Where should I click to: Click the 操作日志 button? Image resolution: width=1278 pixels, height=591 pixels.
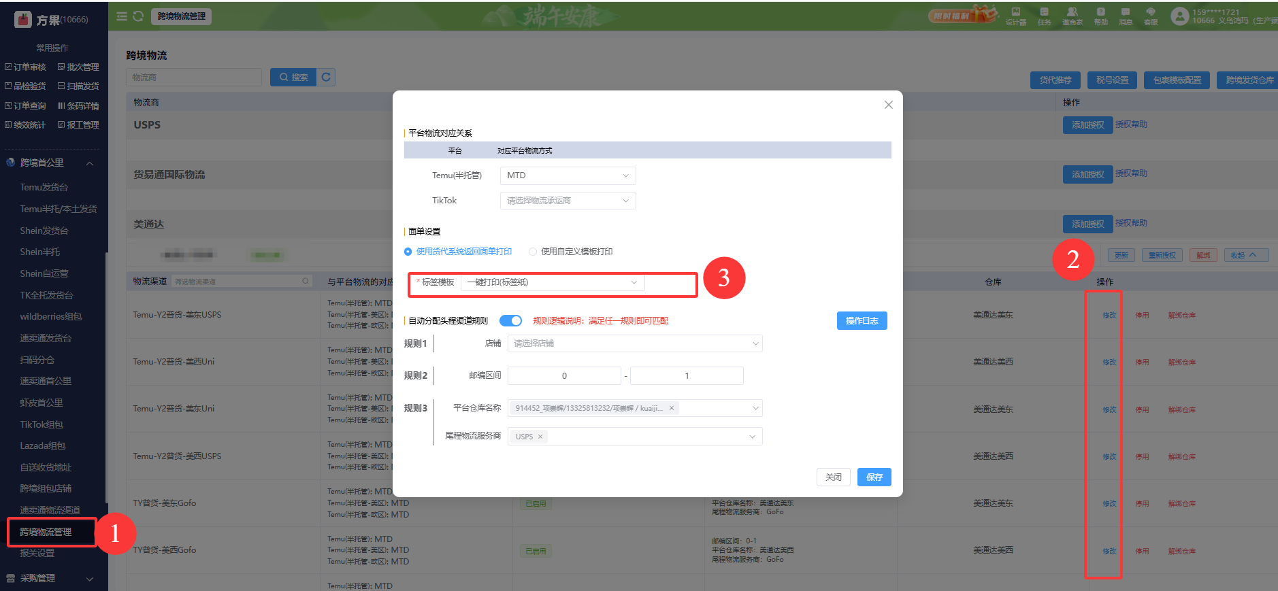862,320
